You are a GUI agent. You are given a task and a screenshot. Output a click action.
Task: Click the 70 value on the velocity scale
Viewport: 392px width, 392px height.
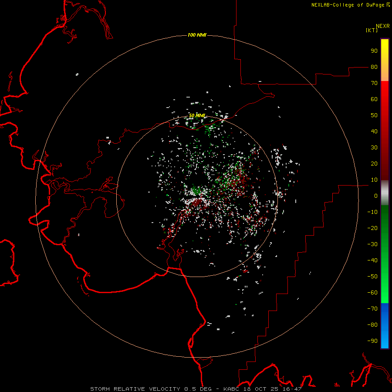[374, 83]
